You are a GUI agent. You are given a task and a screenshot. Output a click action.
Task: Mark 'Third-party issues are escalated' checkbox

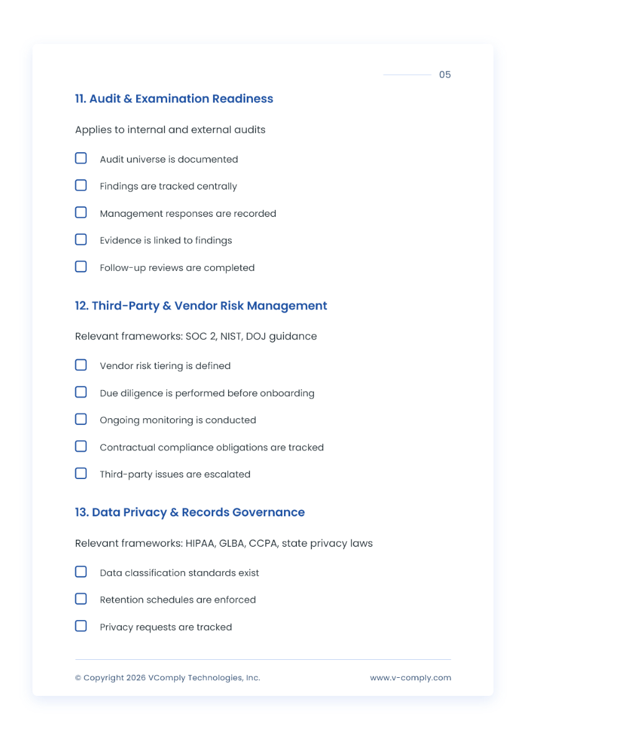[x=81, y=473]
